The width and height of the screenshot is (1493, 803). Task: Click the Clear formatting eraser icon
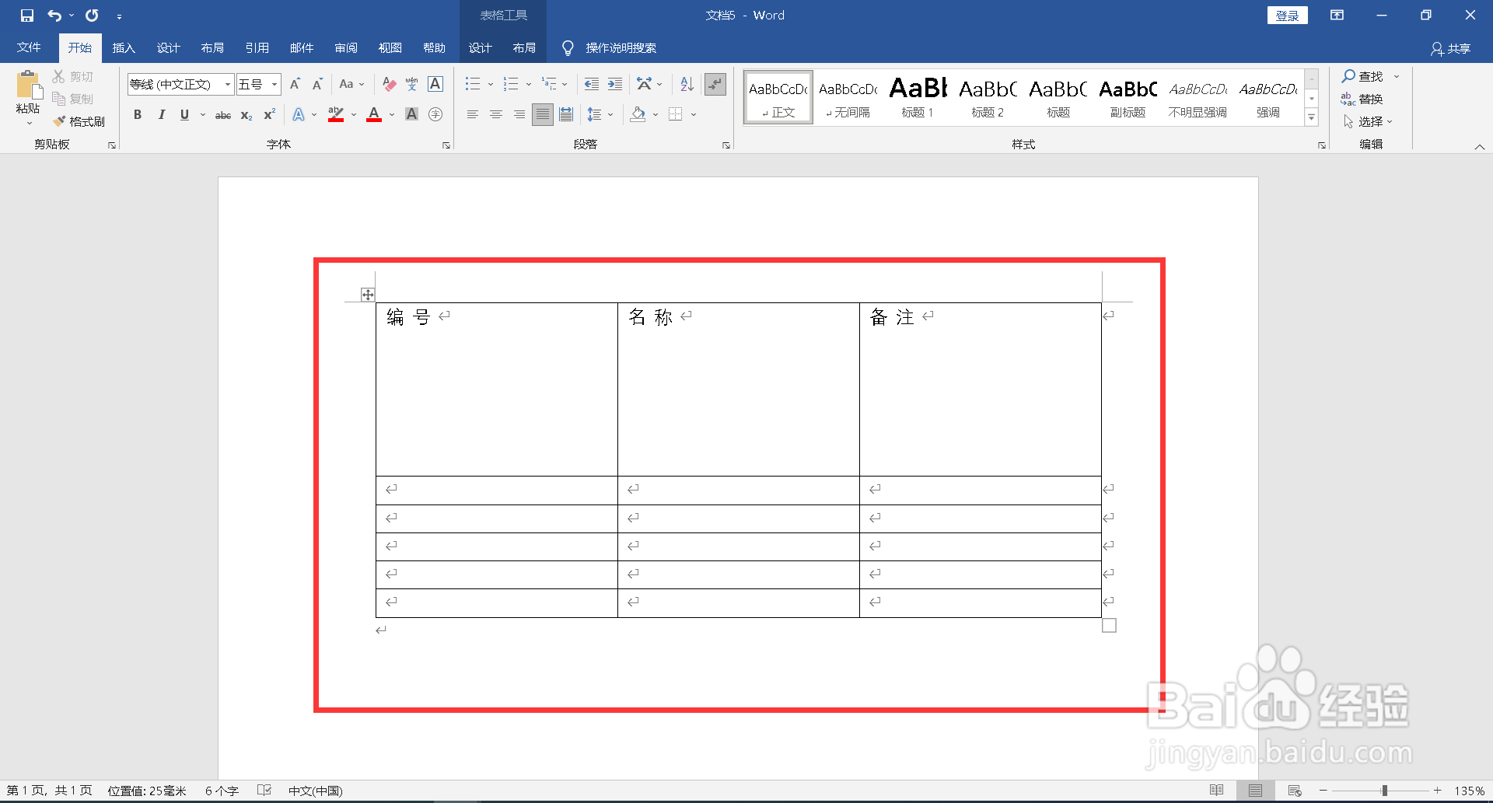point(390,84)
